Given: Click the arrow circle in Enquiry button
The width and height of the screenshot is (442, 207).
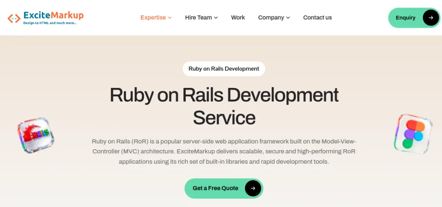Looking at the screenshot, I should [431, 18].
